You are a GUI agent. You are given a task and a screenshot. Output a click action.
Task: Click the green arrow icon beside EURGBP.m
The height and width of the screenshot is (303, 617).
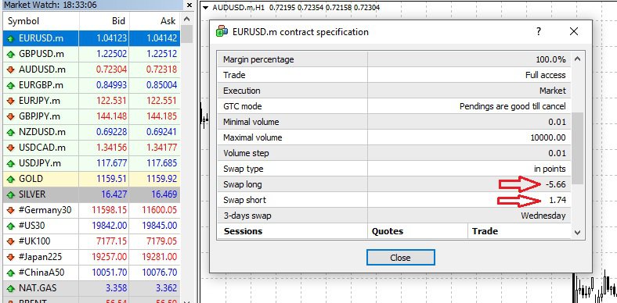(x=11, y=86)
